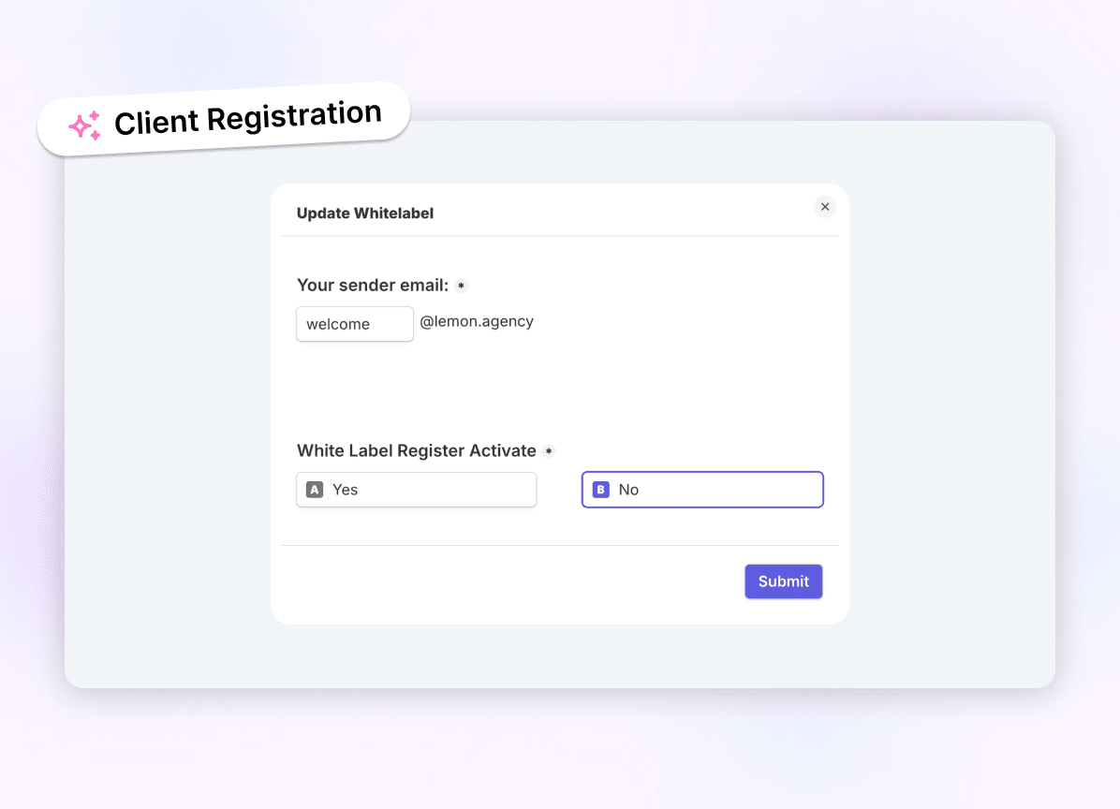Click the Your sender email label
Viewport: 1120px width, 809px height.
[x=373, y=286]
